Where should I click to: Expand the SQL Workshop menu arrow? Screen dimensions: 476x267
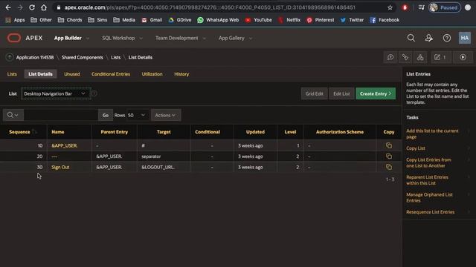(141, 39)
